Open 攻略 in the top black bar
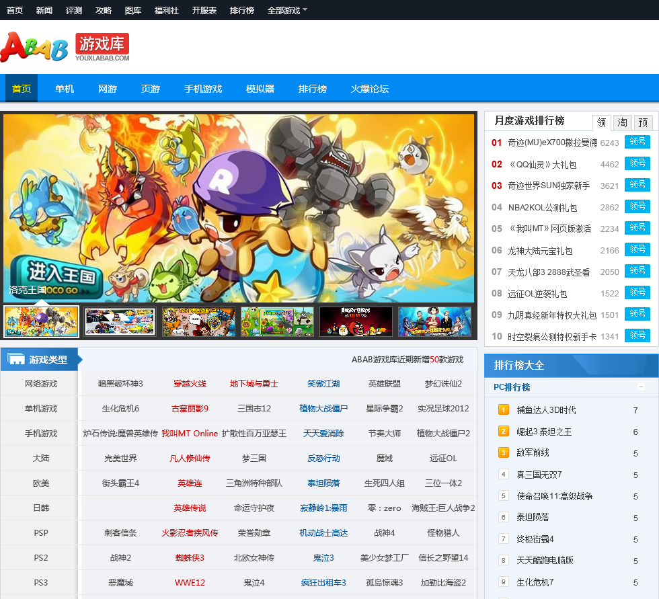The image size is (659, 599). (x=104, y=10)
